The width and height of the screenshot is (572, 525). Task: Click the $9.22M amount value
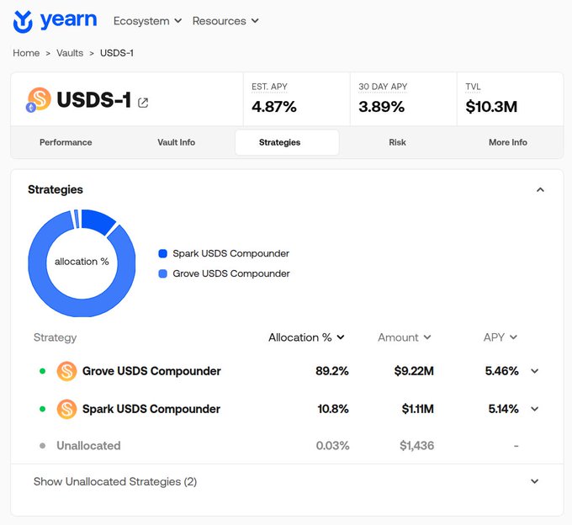pos(414,371)
